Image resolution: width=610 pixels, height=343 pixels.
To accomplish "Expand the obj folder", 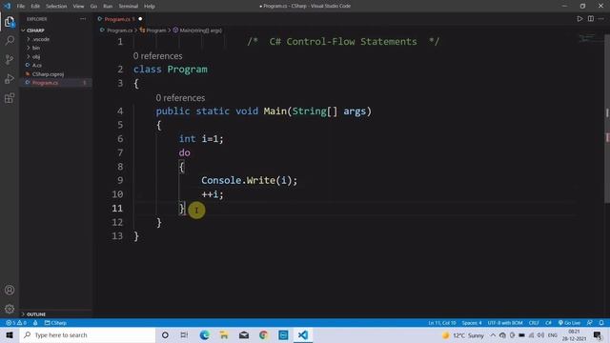I will point(36,56).
